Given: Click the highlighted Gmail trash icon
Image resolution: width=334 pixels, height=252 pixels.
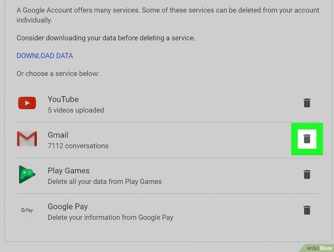Looking at the screenshot, I should coord(307,139).
